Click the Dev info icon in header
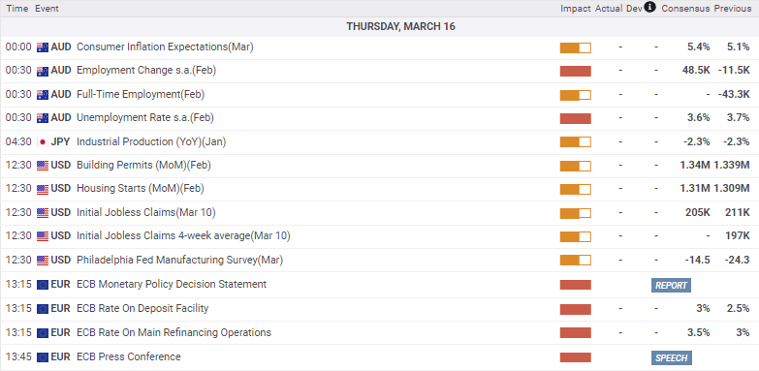This screenshot has height=371, width=759. (x=650, y=7)
